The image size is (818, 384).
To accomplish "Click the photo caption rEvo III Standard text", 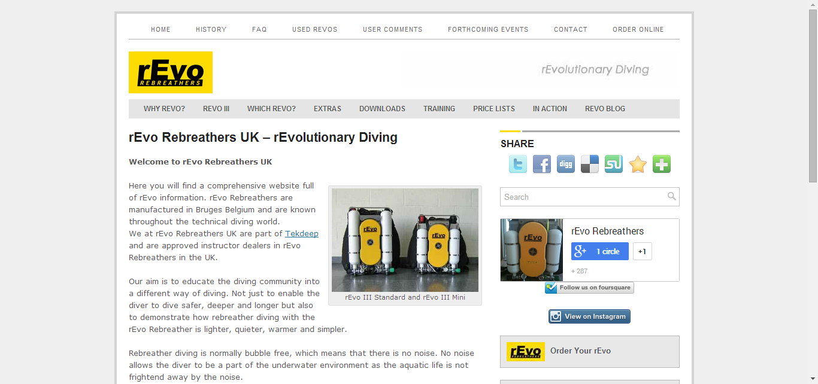I will 405,297.
